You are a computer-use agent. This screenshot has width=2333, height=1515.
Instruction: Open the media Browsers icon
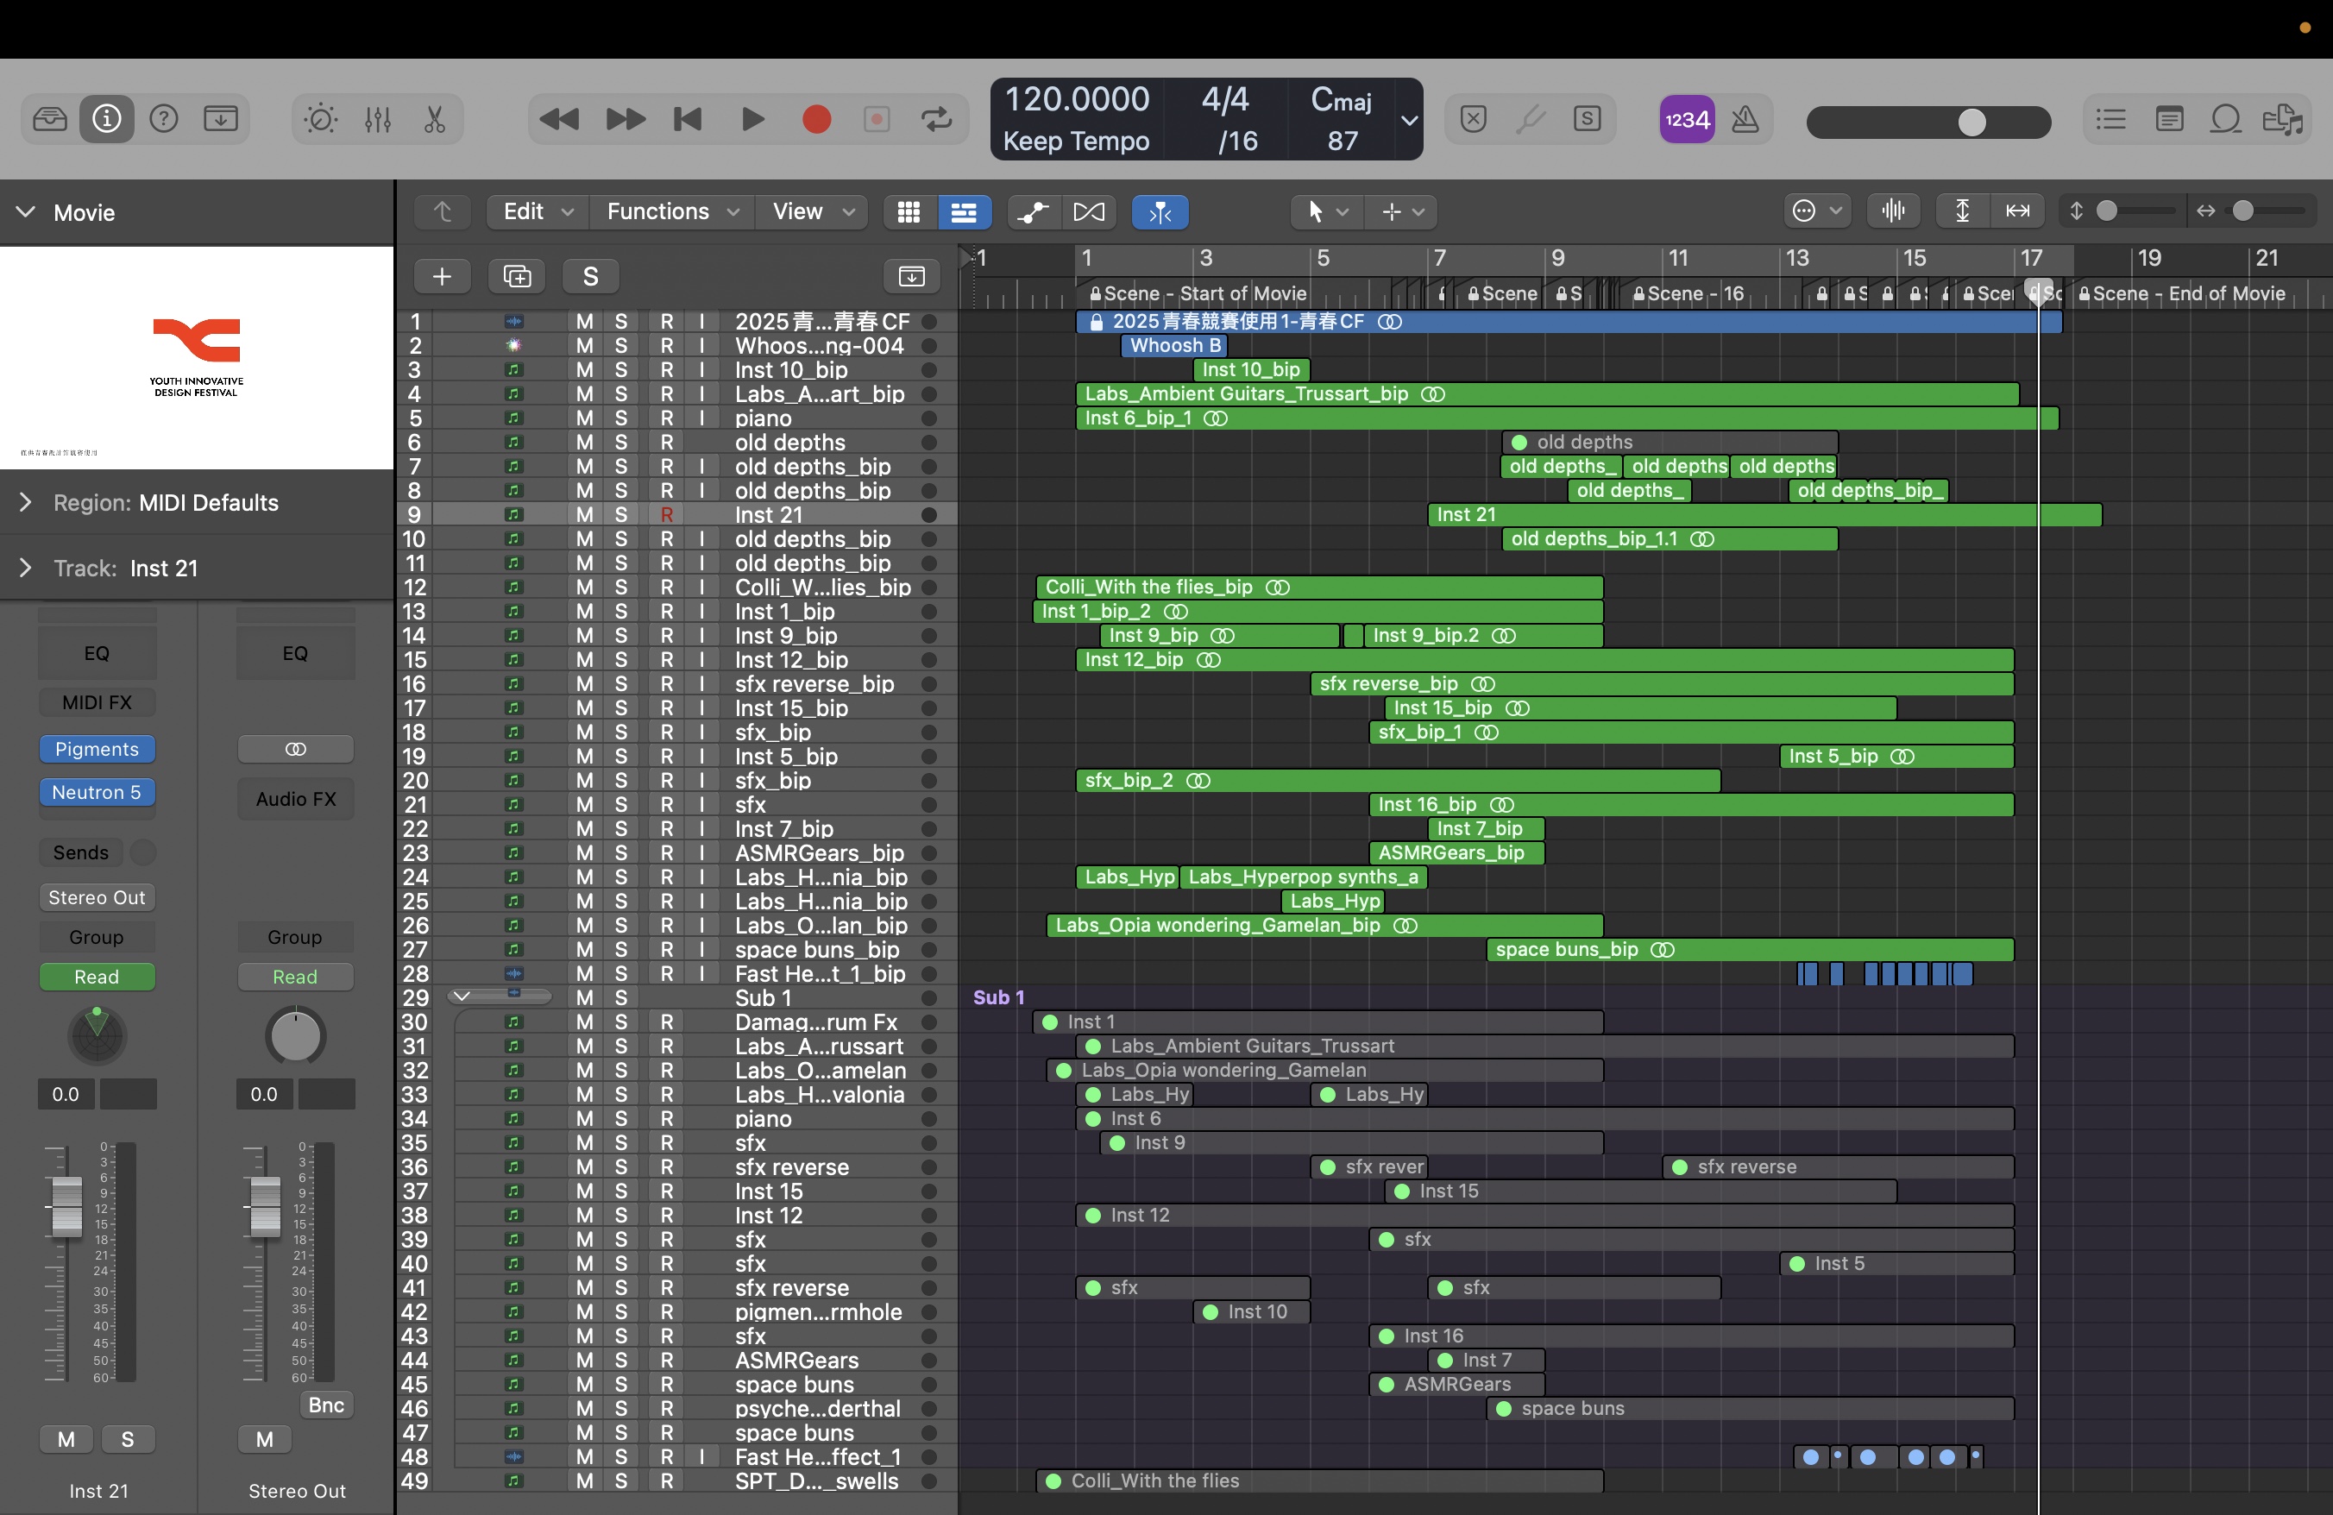click(2283, 120)
